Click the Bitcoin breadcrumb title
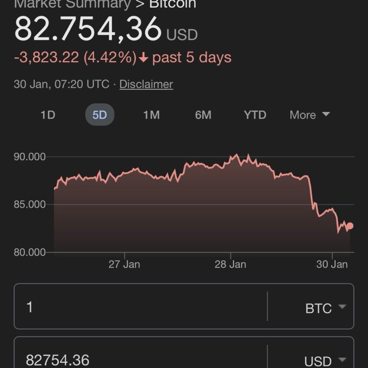Viewport: 368px width, 368px height. (173, 4)
